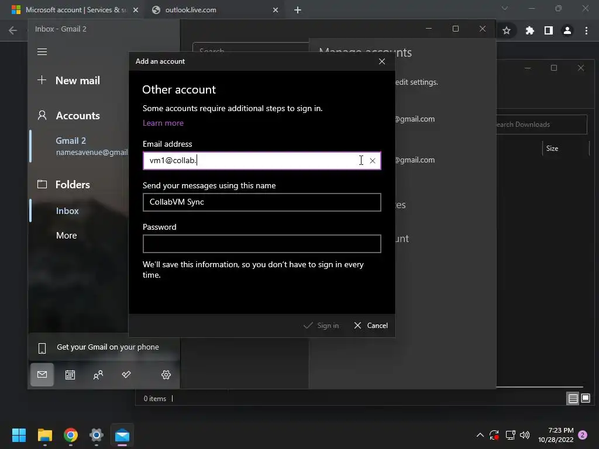The width and height of the screenshot is (599, 449).
Task: Click Get your Gmail on your phone
Action: (104, 347)
